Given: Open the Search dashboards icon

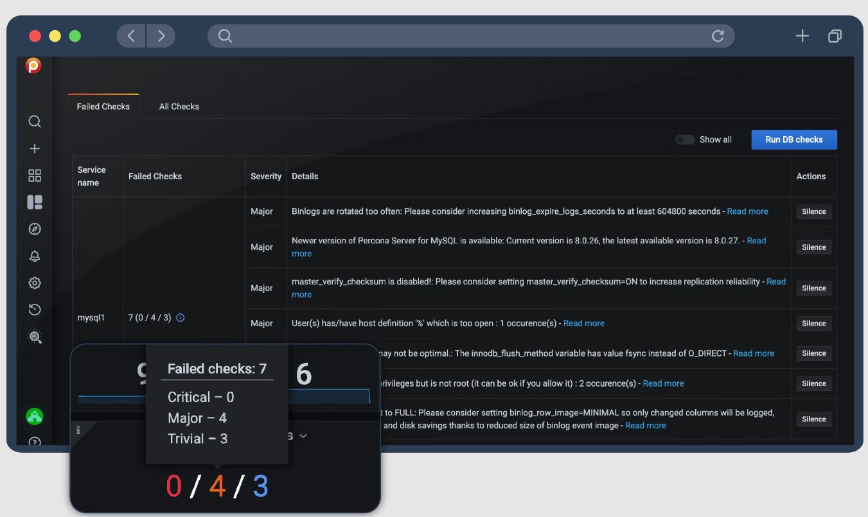Looking at the screenshot, I should tap(35, 121).
